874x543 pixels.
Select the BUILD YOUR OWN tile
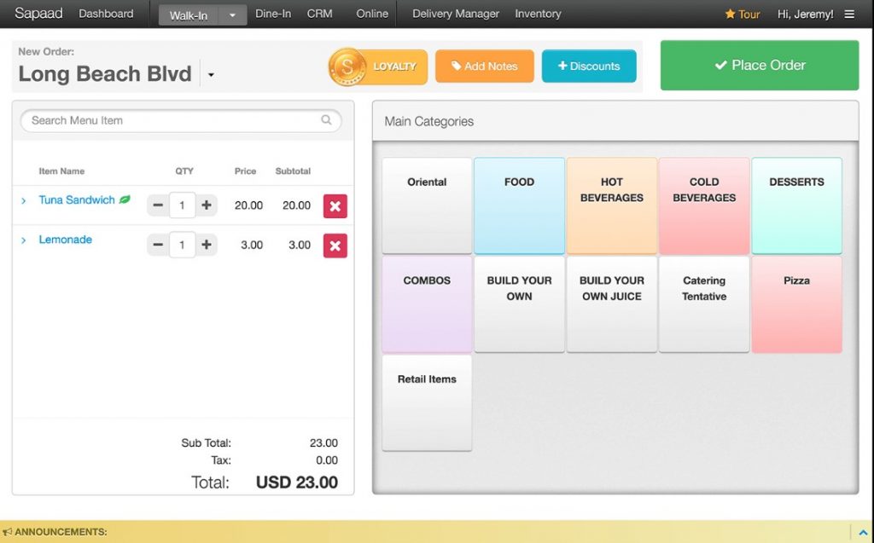520,304
